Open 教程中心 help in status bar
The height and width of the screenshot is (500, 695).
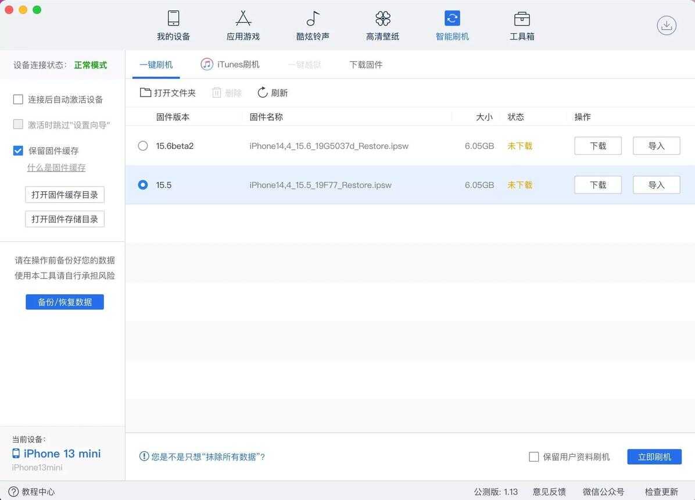32,492
